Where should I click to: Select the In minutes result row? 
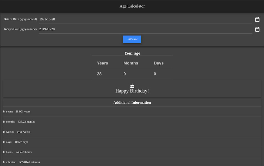132,162
